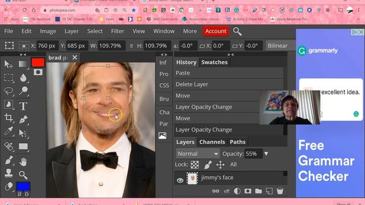Select the Pen tool
Image resolution: width=365 pixels, height=205 pixels.
click(x=23, y=120)
